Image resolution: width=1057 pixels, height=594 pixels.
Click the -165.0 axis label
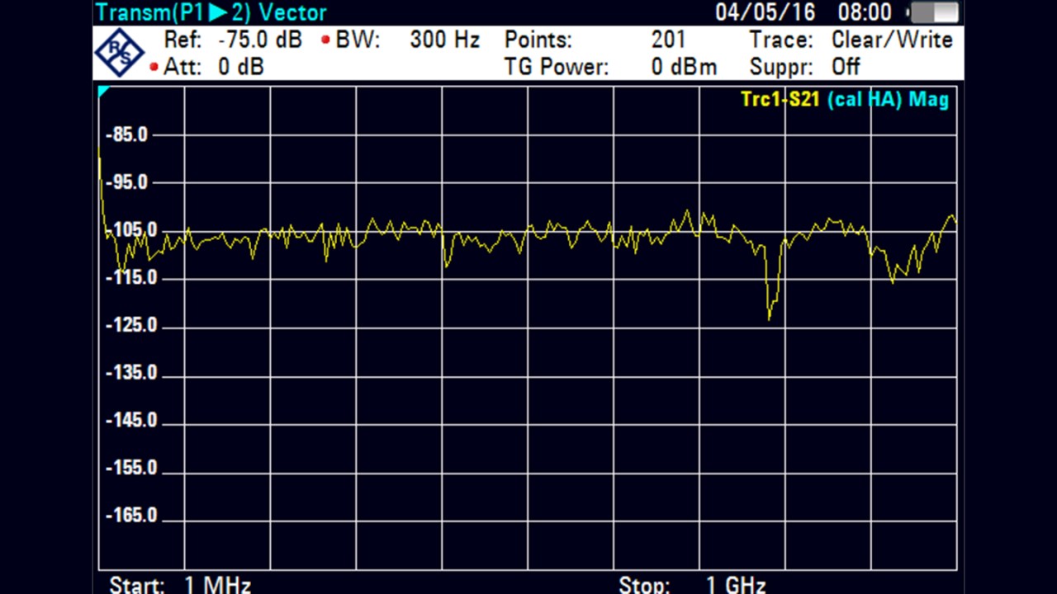132,516
